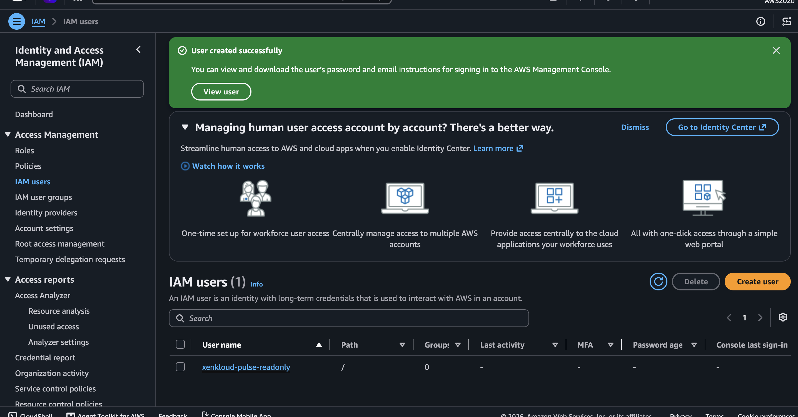Click the magnifier icon in the users table search

pos(180,318)
